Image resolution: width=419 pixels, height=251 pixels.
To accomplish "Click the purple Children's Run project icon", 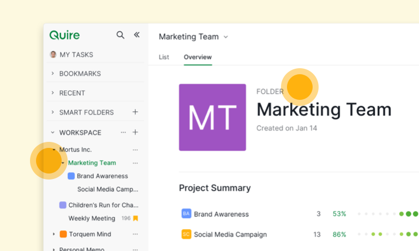I will [63, 205].
